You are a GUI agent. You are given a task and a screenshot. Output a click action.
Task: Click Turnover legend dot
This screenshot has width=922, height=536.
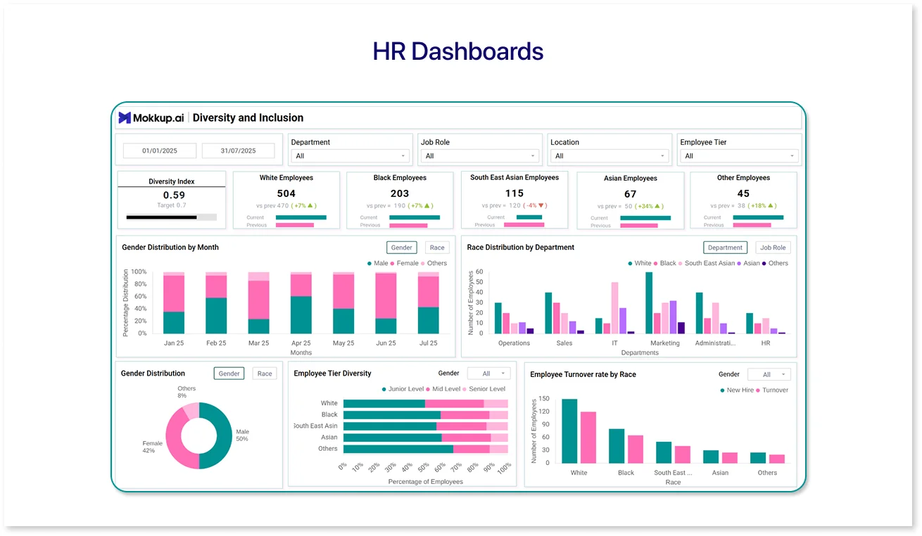pyautogui.click(x=758, y=390)
